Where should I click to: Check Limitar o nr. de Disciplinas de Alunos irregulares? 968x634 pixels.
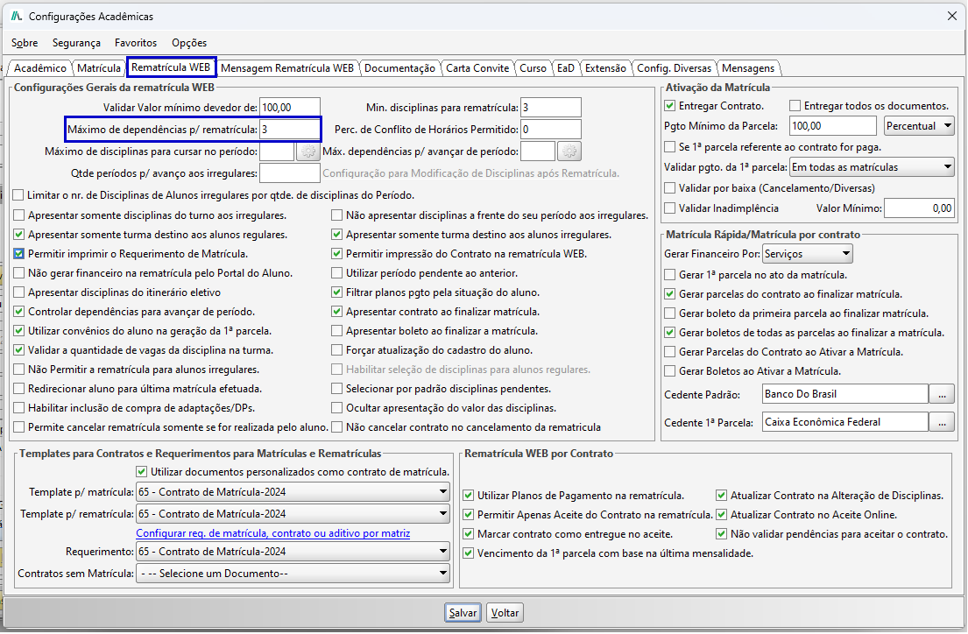[19, 195]
